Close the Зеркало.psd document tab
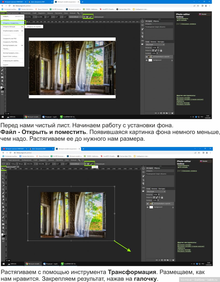The width and height of the screenshot is (220, 282). tap(18, 167)
